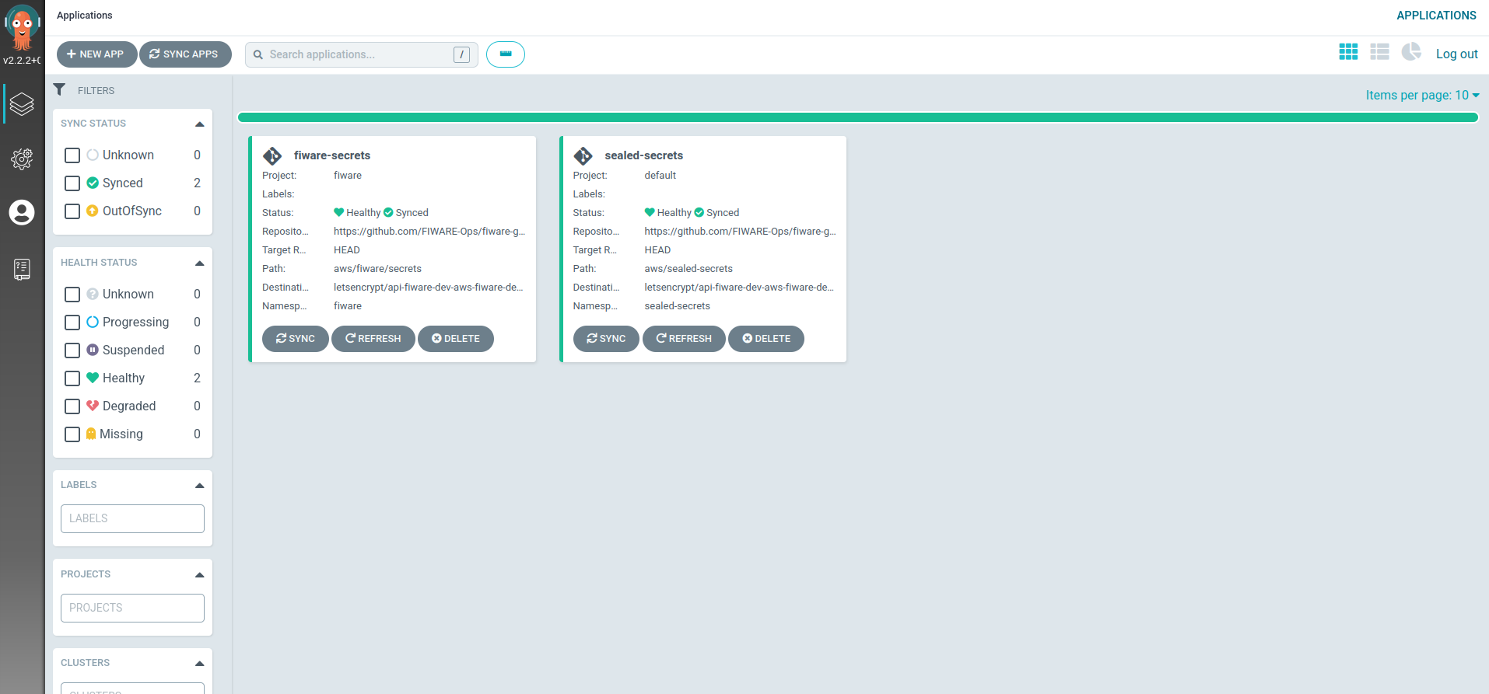
Task: Open Items per page dropdown
Action: (1422, 95)
